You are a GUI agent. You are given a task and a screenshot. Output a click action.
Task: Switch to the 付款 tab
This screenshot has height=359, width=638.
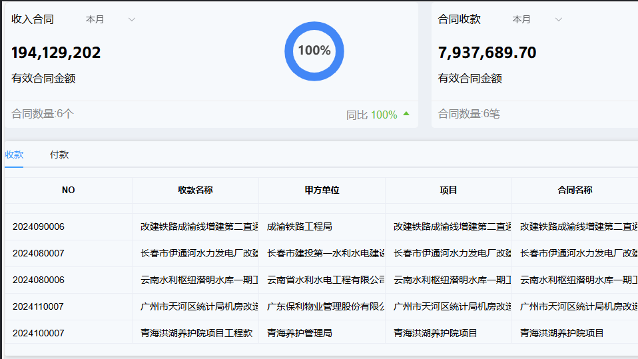(59, 155)
